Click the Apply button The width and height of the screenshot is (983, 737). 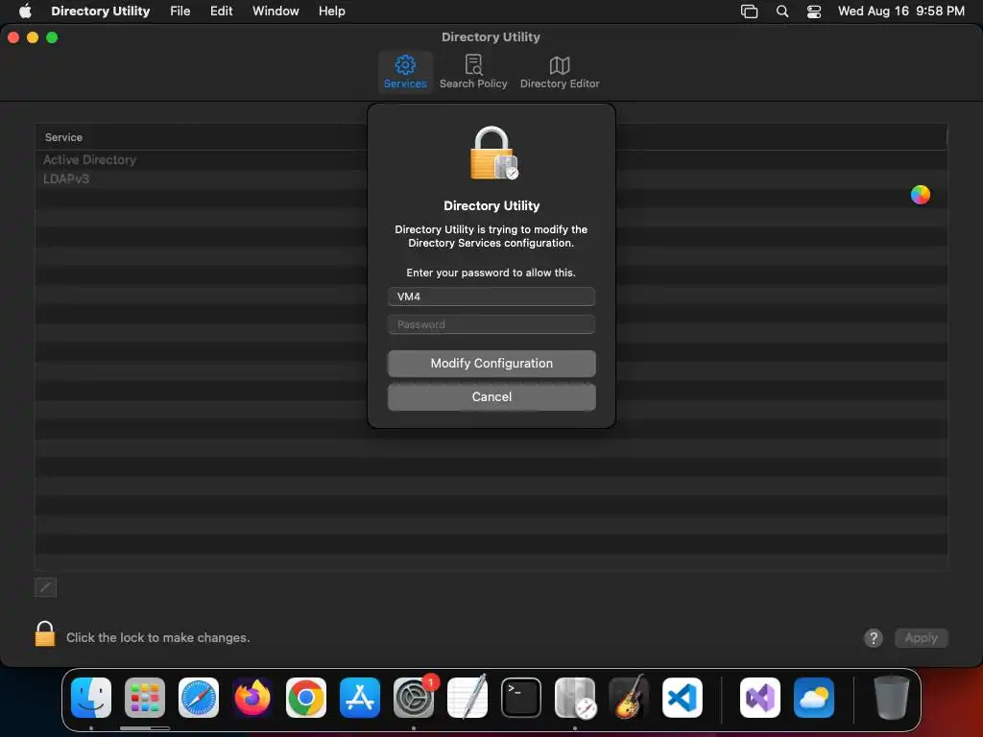pyautogui.click(x=921, y=638)
